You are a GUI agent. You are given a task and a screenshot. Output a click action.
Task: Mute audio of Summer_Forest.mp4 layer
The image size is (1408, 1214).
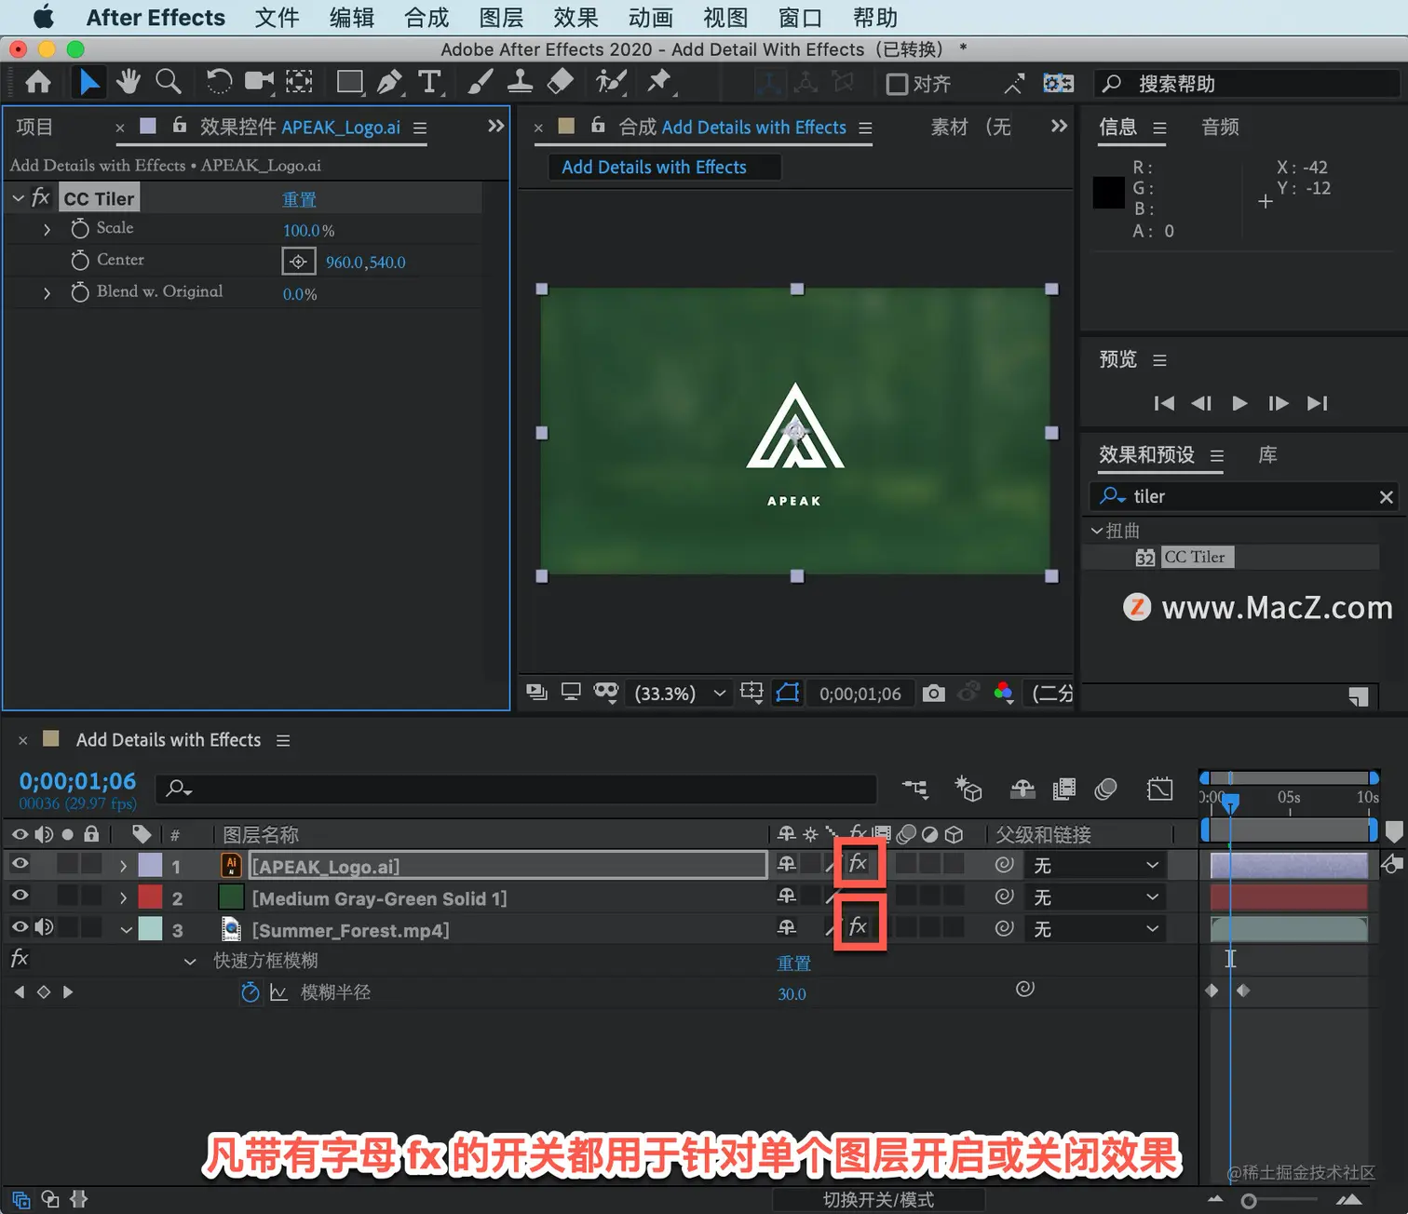(44, 927)
